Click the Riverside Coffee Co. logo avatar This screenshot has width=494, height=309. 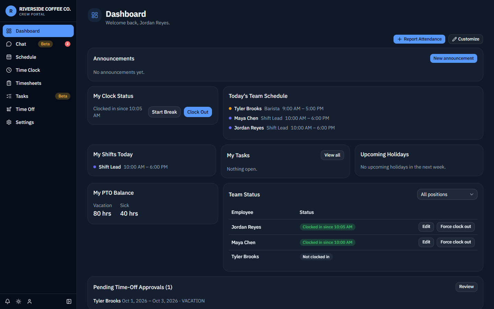(11, 11)
